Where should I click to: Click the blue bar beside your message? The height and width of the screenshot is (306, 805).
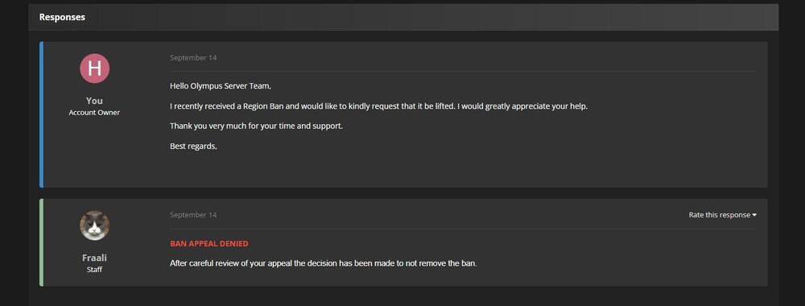click(42, 114)
